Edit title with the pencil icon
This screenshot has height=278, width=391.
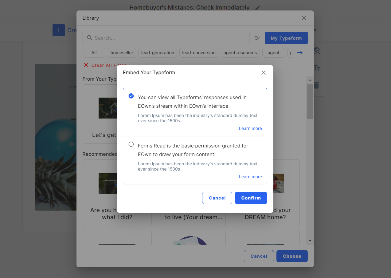[258, 8]
